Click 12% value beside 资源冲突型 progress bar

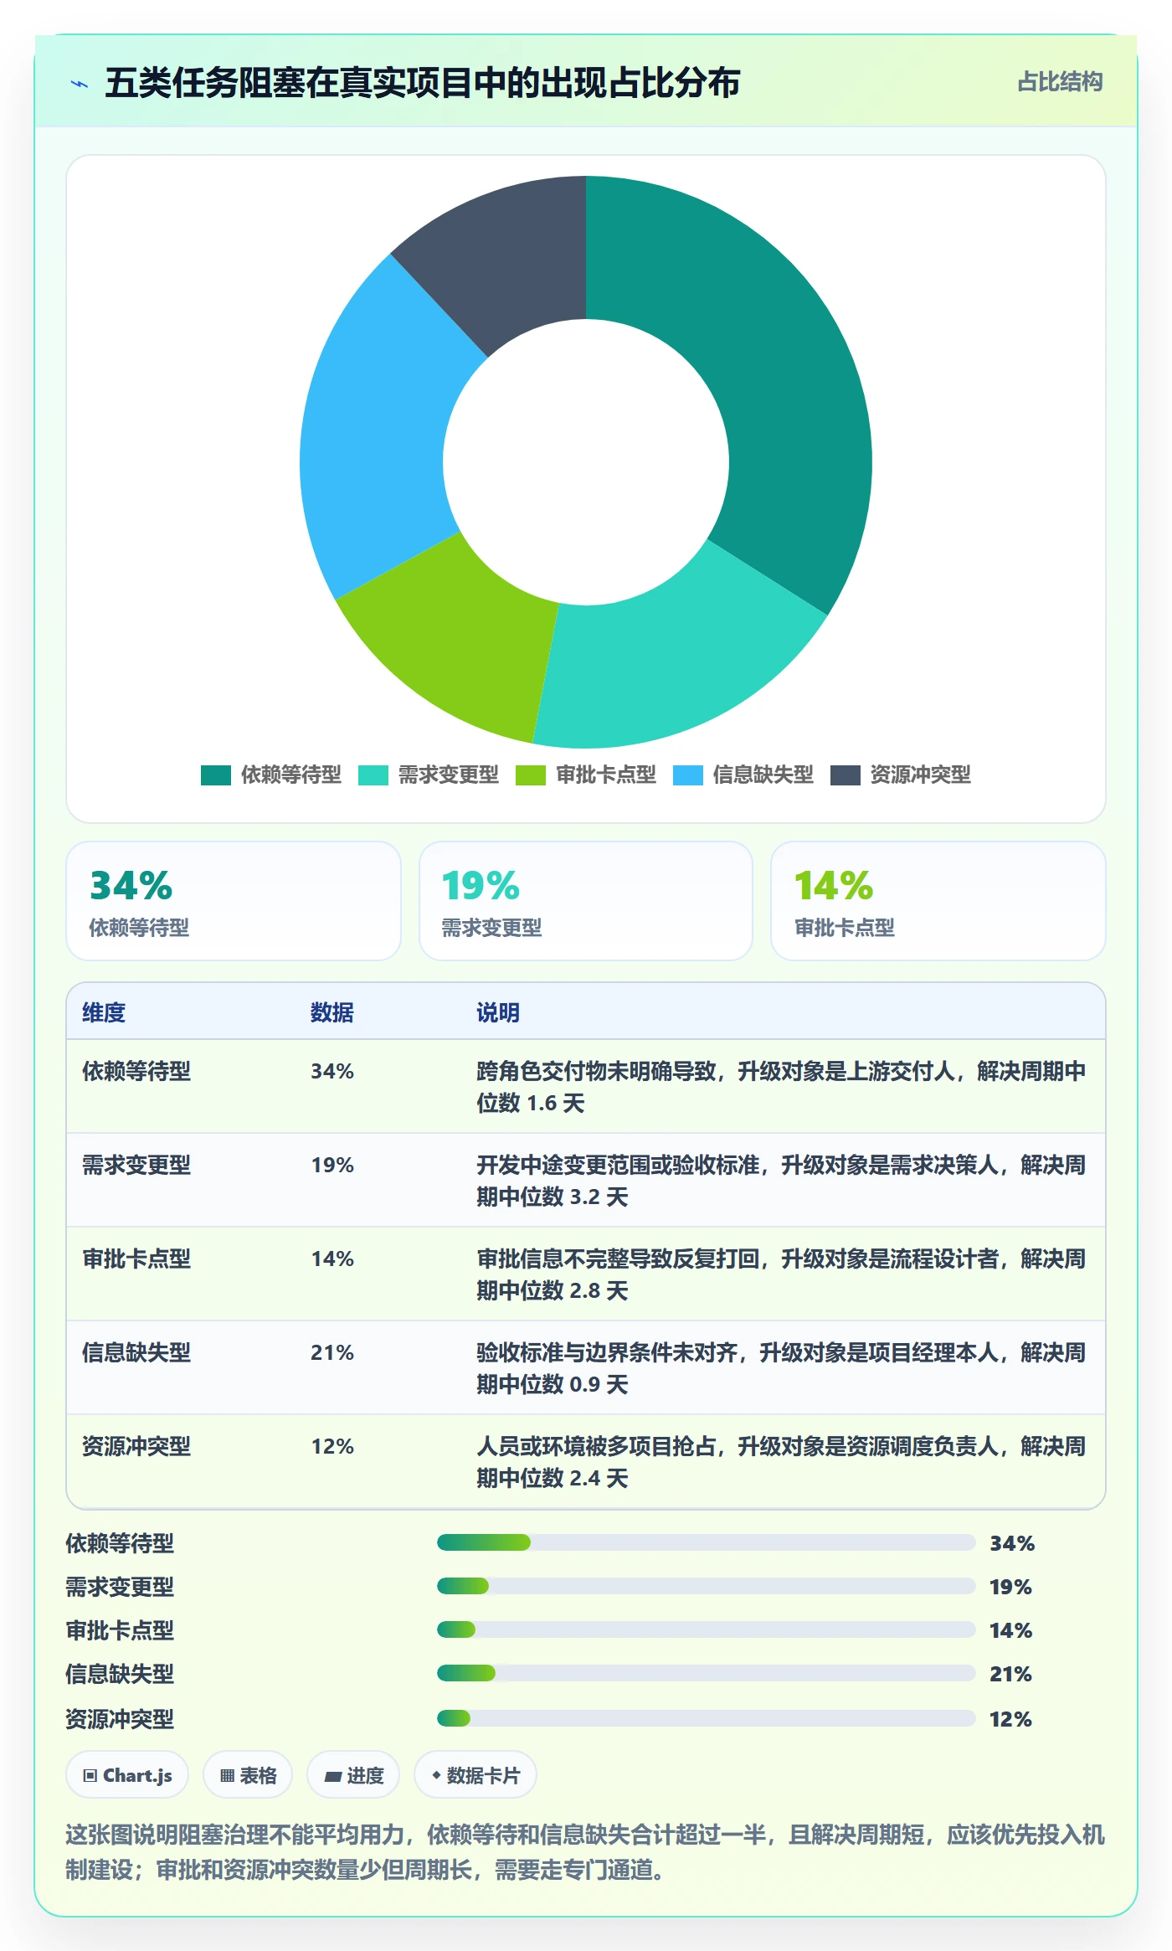(1010, 1719)
